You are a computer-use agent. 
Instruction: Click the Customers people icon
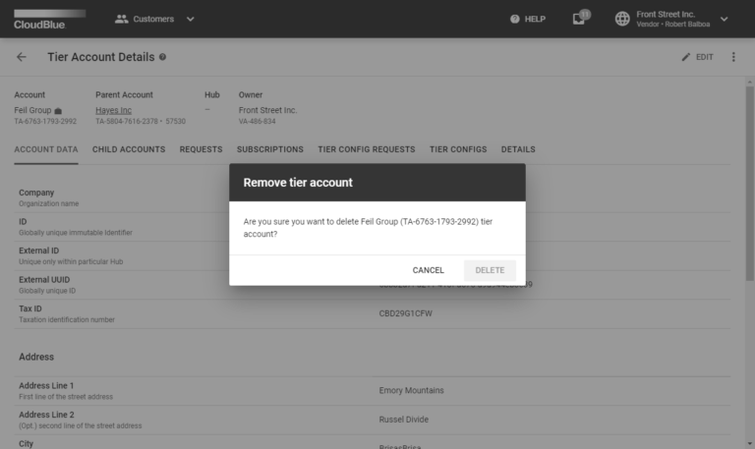121,20
